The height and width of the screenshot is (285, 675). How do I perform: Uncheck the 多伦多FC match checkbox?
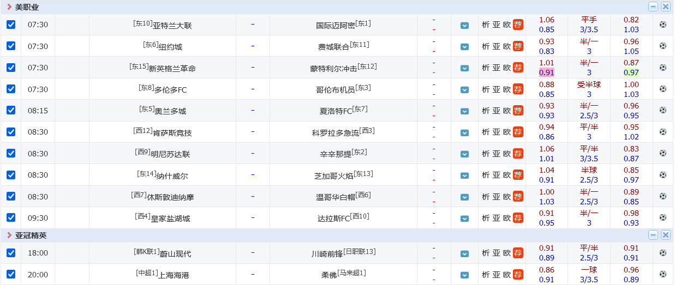pyautogui.click(x=11, y=89)
